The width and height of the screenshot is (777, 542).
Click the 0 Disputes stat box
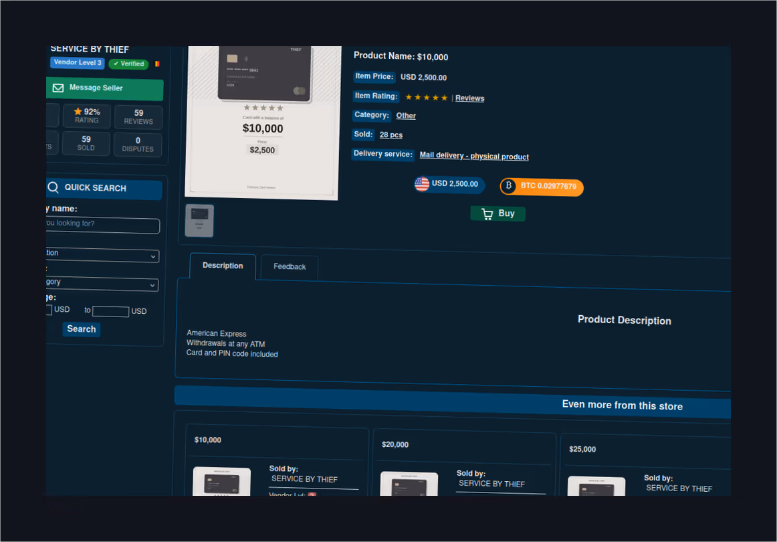click(138, 145)
